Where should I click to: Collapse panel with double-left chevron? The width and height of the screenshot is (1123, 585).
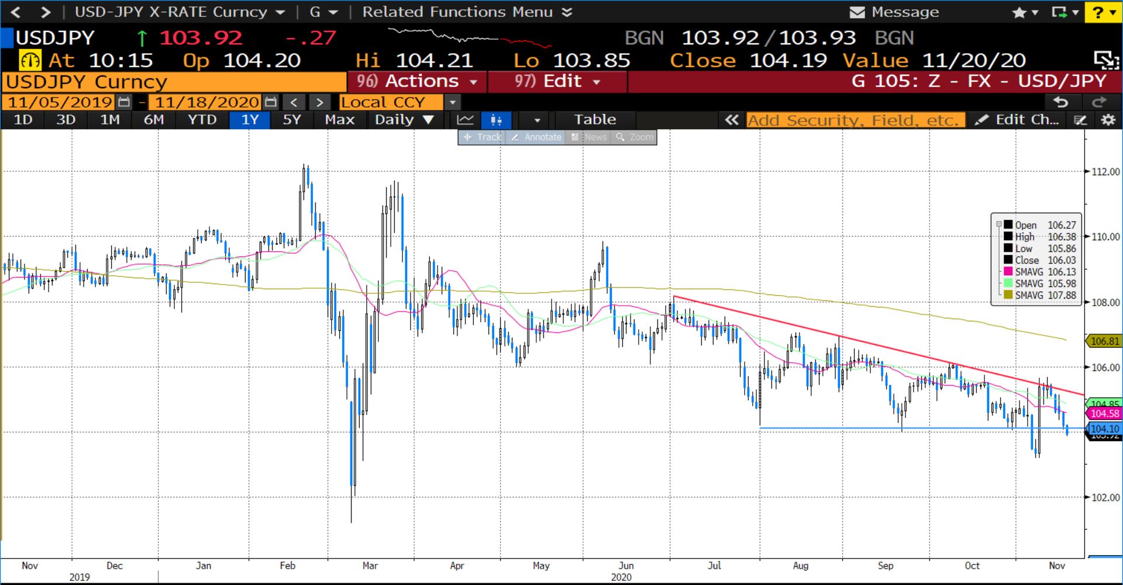(x=731, y=120)
